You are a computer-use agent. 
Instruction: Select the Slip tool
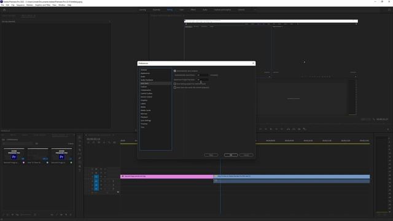coord(80,154)
